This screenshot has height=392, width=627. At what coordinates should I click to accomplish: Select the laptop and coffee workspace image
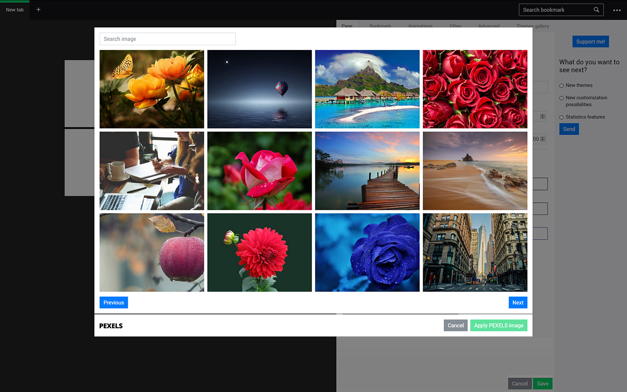[x=152, y=171]
